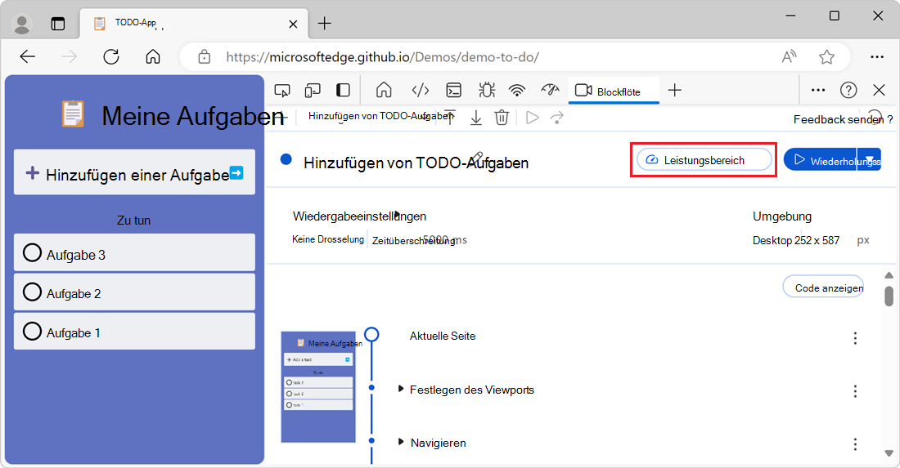Open the Sources bug tool
The width and height of the screenshot is (900, 468).
tap(487, 91)
